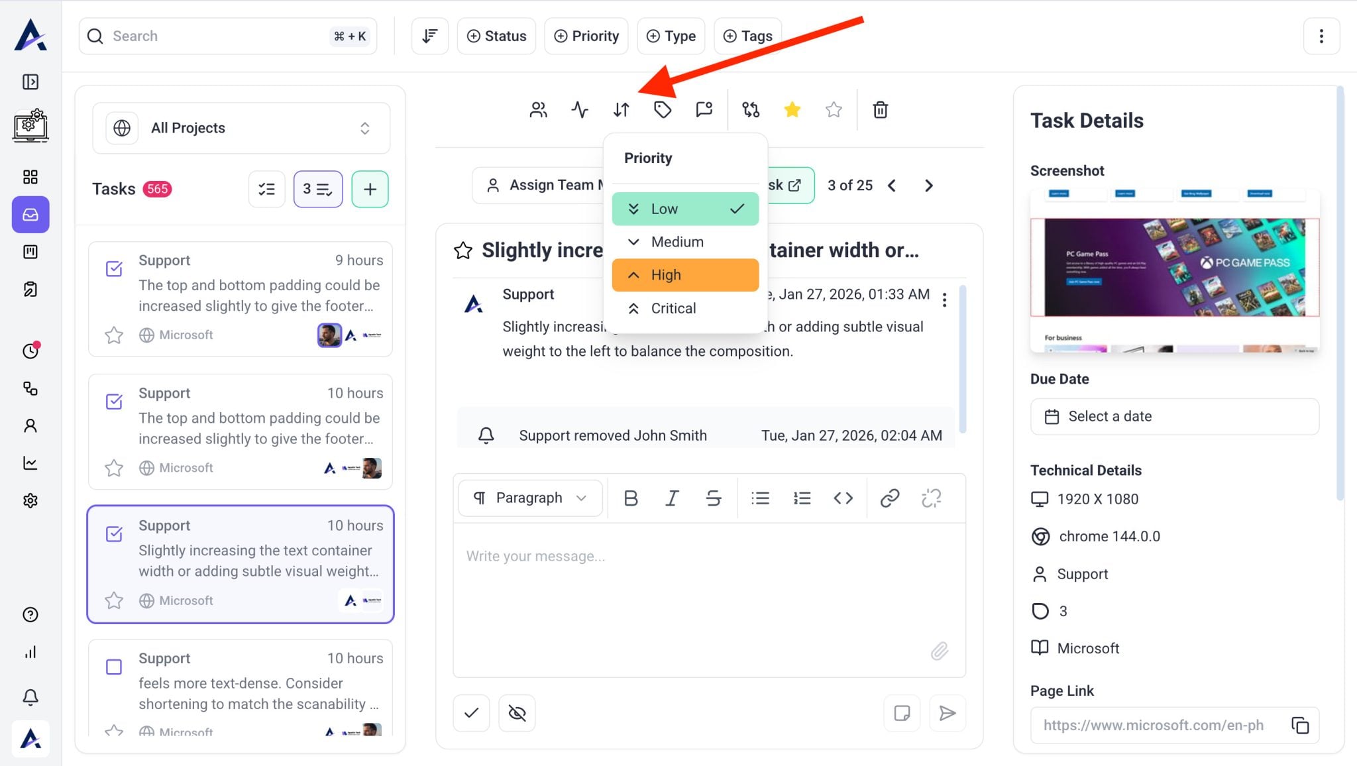
Task: Click the green add task plus button
Action: (370, 190)
